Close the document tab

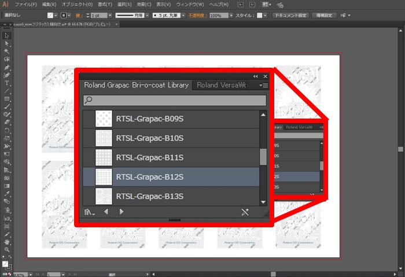coord(116,24)
